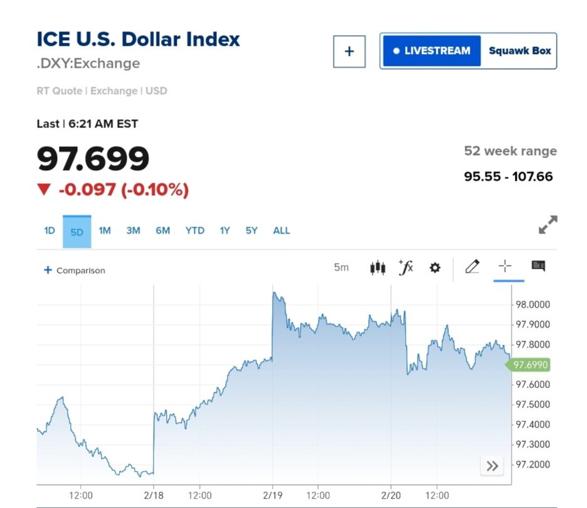Add a Comparison symbol

click(75, 271)
